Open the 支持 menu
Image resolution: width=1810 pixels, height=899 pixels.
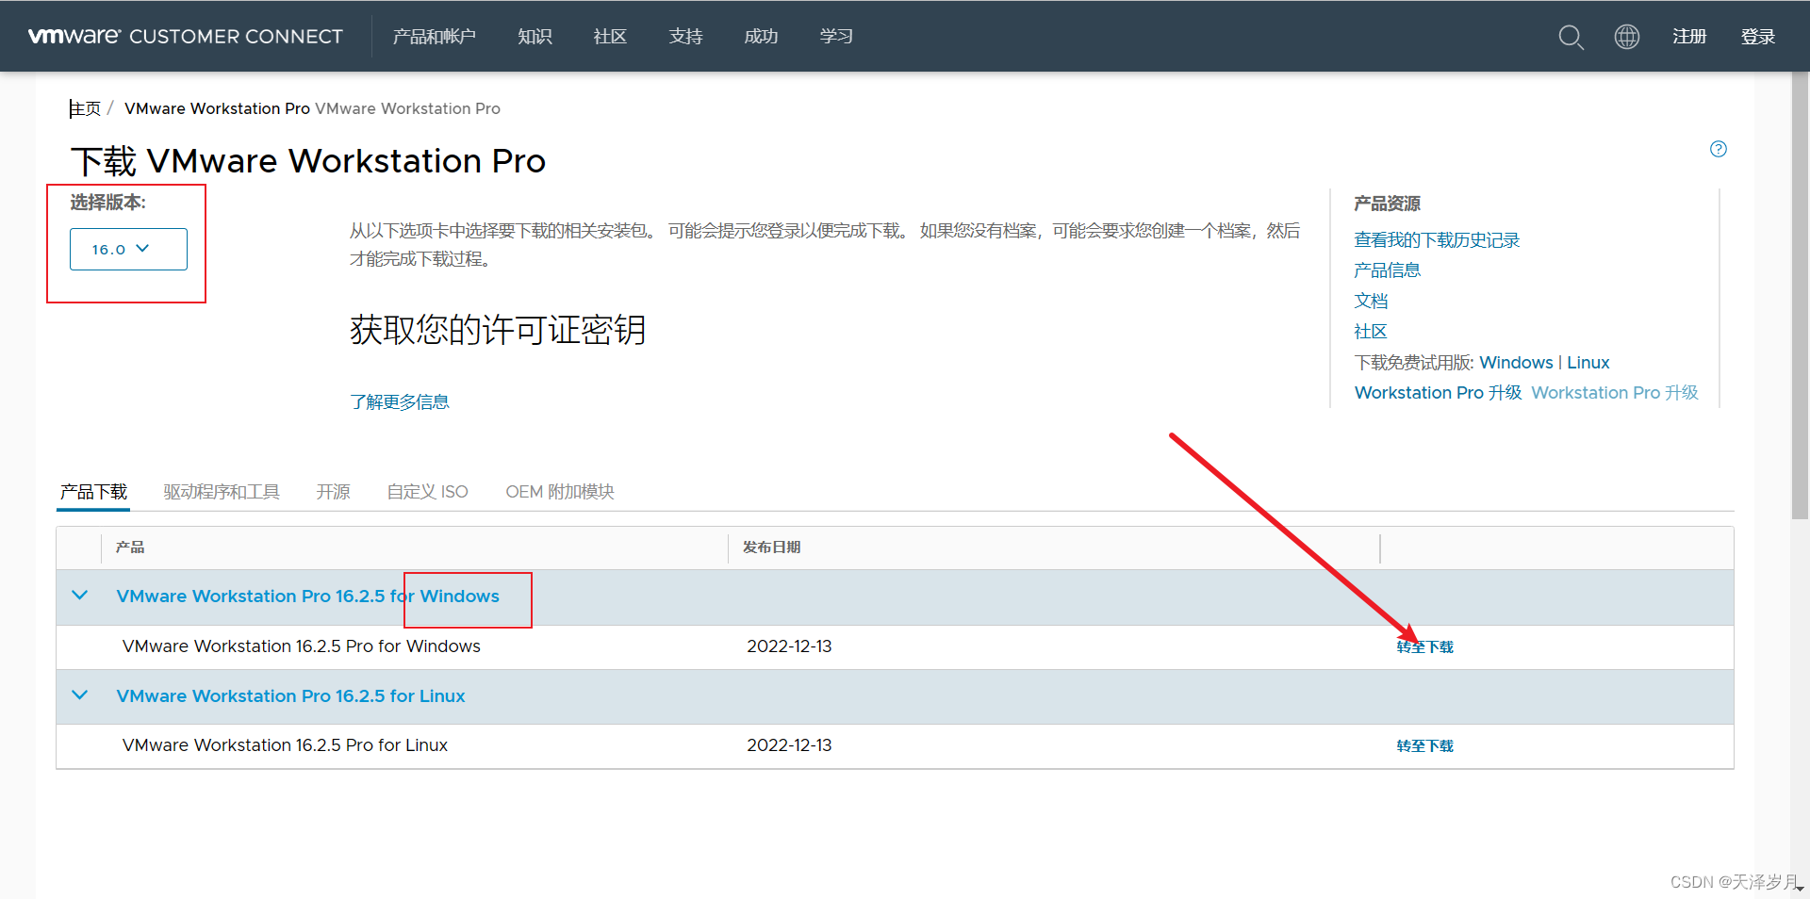[685, 37]
